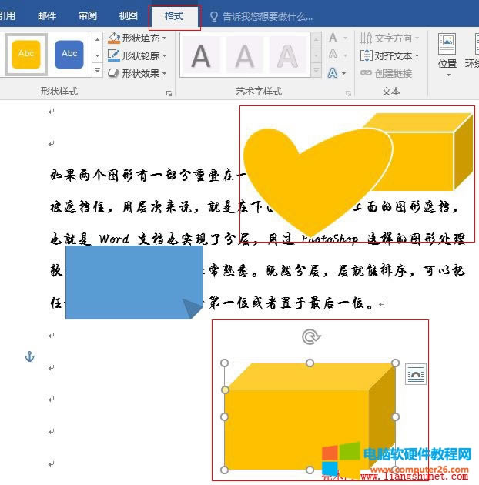Image resolution: width=479 pixels, height=485 pixels.
Task: Open the 形状效果 (Shape Effects) menu
Action: (137, 73)
